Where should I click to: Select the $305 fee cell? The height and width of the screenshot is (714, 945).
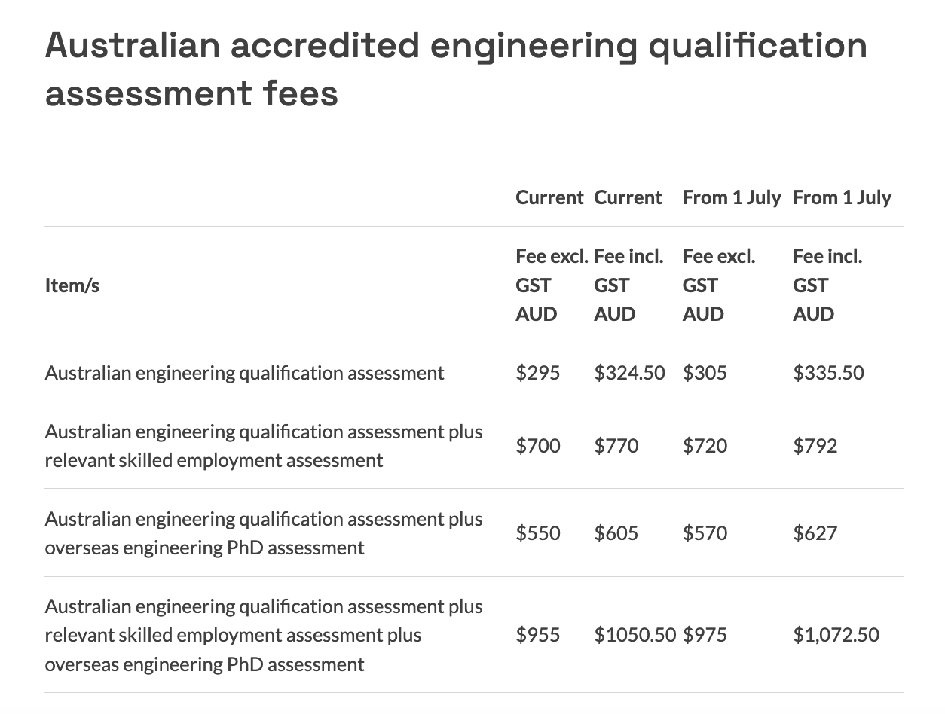(x=705, y=373)
